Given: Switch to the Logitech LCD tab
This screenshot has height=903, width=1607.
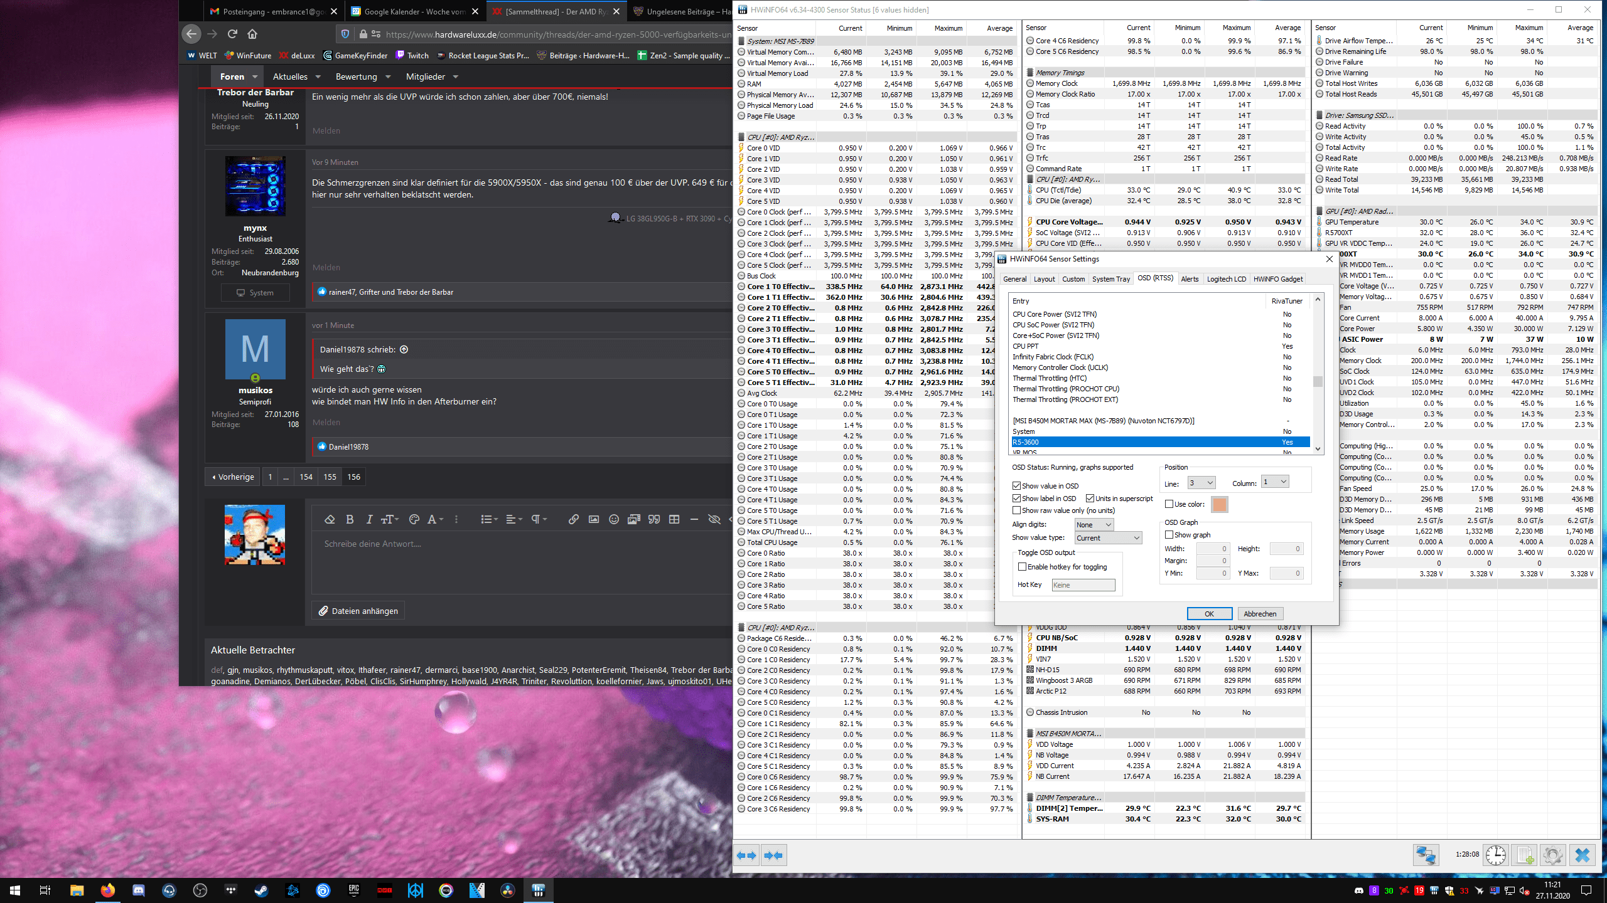Looking at the screenshot, I should 1226,279.
